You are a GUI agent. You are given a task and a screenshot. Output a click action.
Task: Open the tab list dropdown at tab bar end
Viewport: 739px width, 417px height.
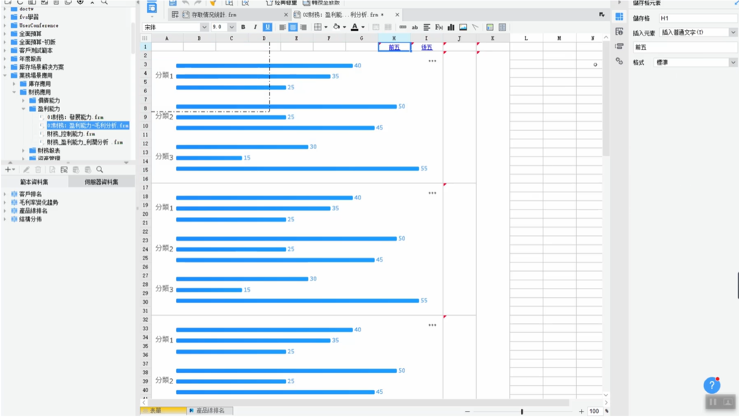602,15
